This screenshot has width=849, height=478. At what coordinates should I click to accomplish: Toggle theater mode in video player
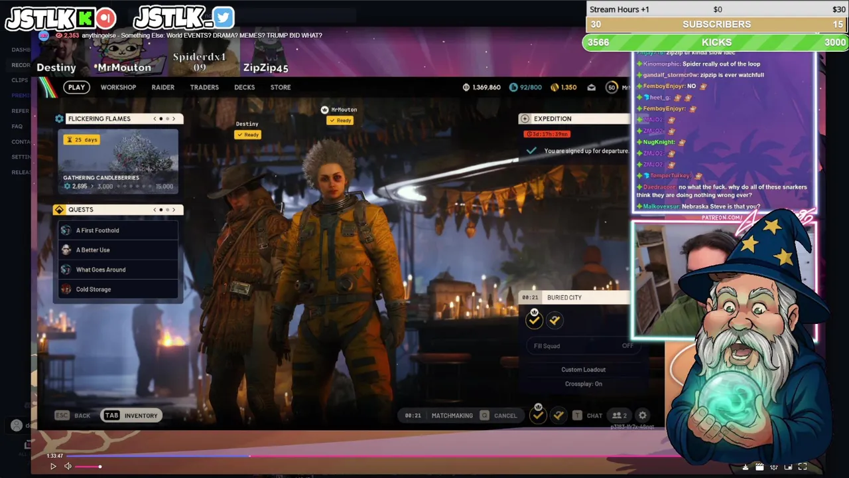788,467
